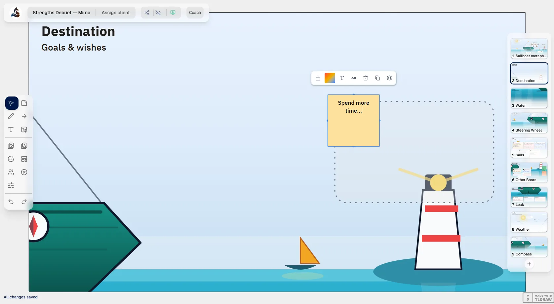This screenshot has width=554, height=304.
Task: Click the 'All changes saved' status
Action: click(20, 297)
